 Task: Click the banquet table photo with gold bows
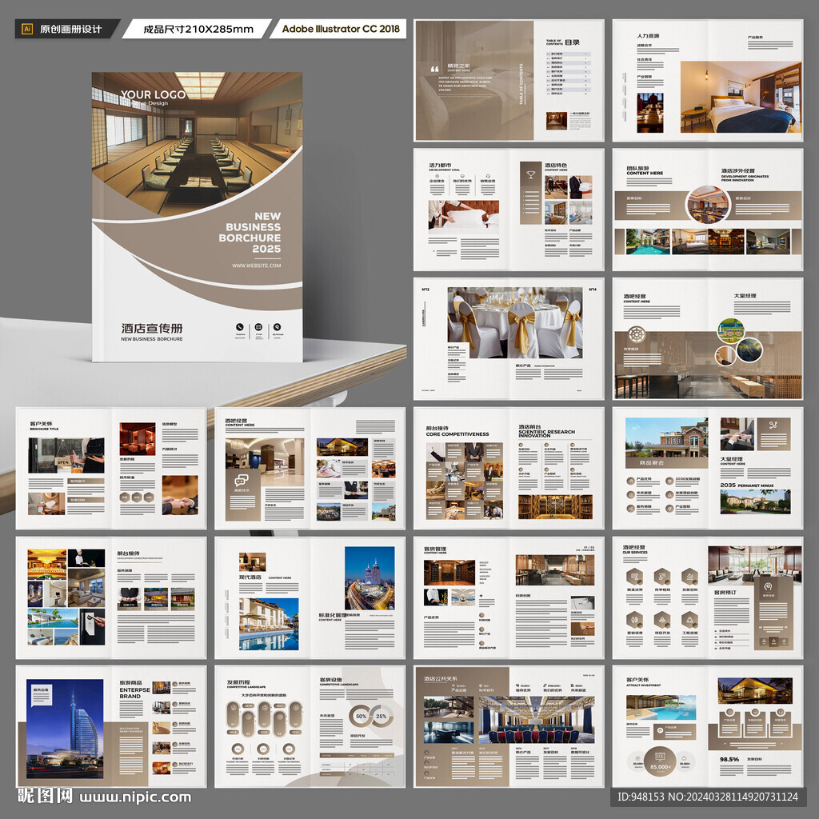coord(514,322)
